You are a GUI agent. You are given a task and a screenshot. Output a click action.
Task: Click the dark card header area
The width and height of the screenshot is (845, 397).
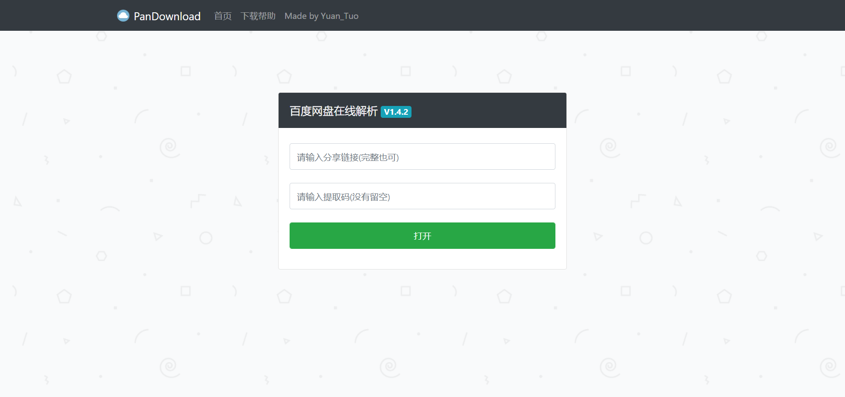pos(484,110)
